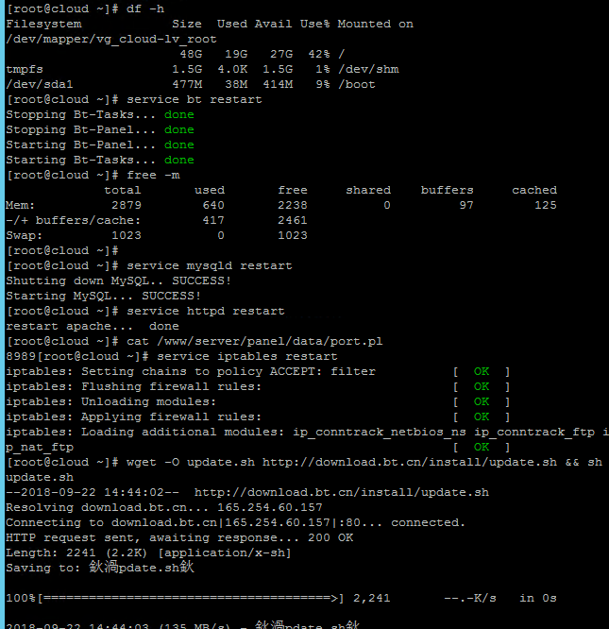This screenshot has width=609, height=629.
Task: Click the 'cached' column header
Action: (533, 190)
